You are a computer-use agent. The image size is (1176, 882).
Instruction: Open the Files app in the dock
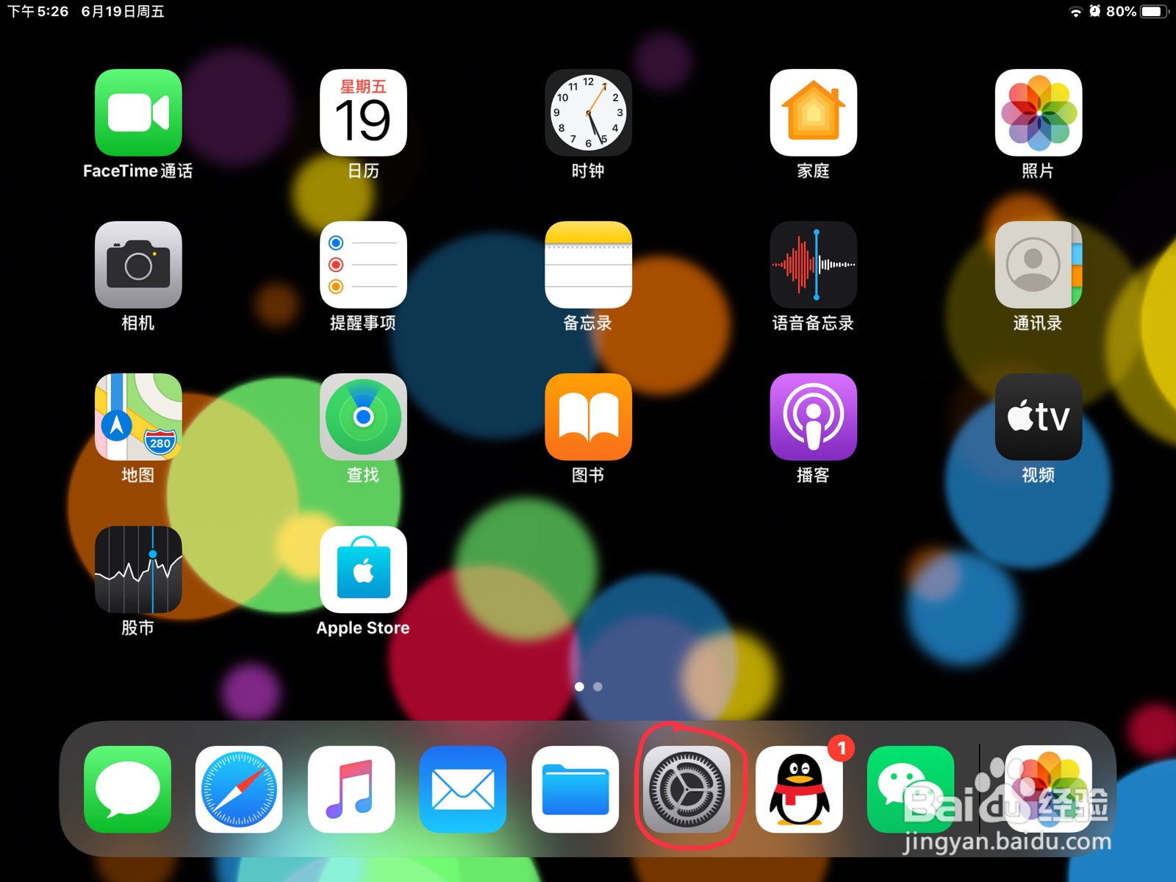[x=575, y=789]
